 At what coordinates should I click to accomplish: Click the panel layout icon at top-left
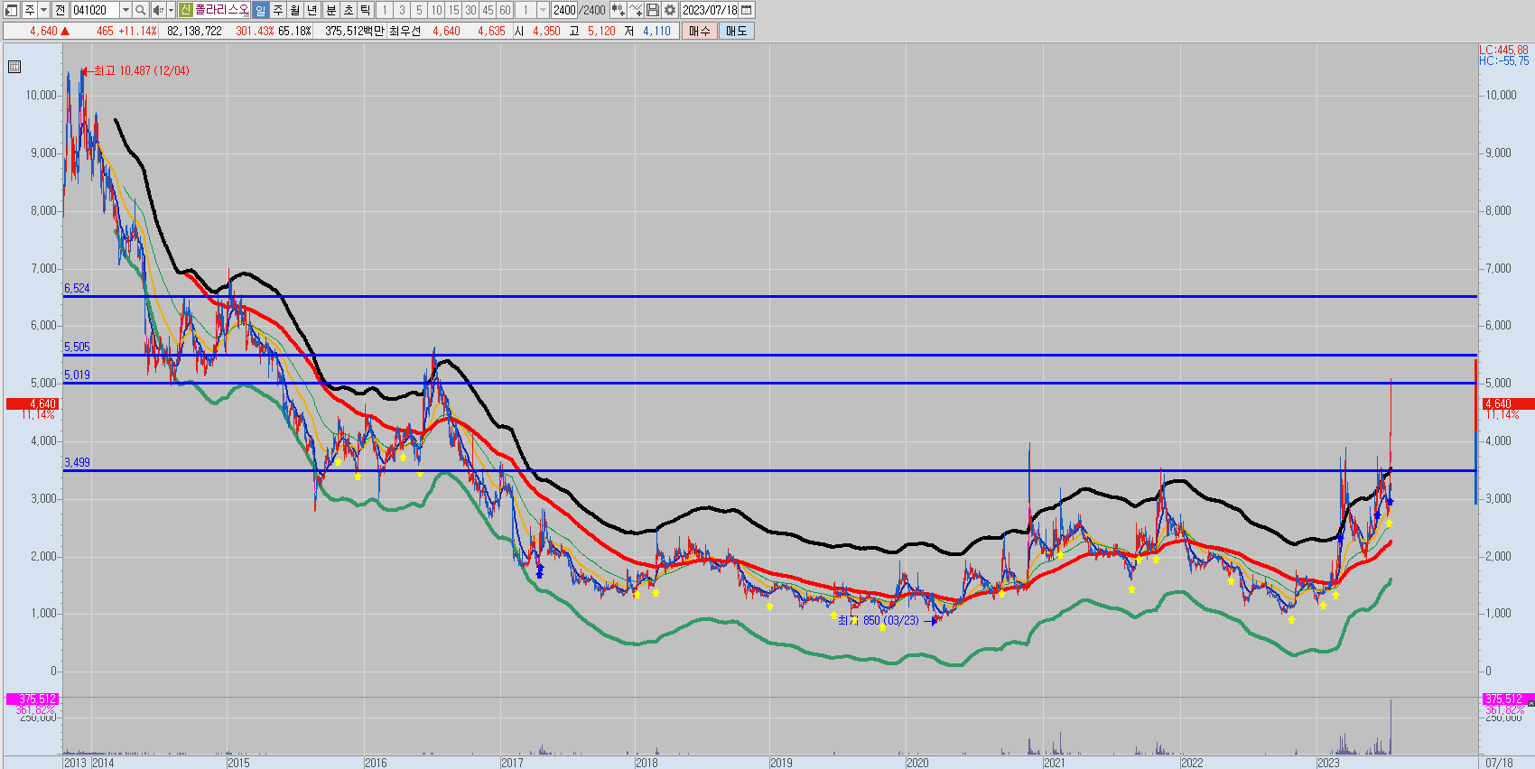(x=12, y=10)
